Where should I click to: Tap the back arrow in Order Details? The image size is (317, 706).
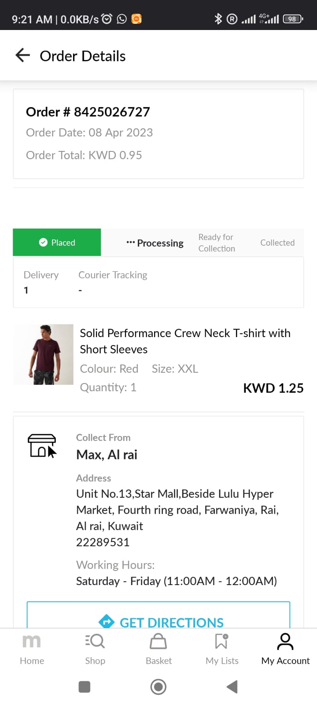point(22,56)
